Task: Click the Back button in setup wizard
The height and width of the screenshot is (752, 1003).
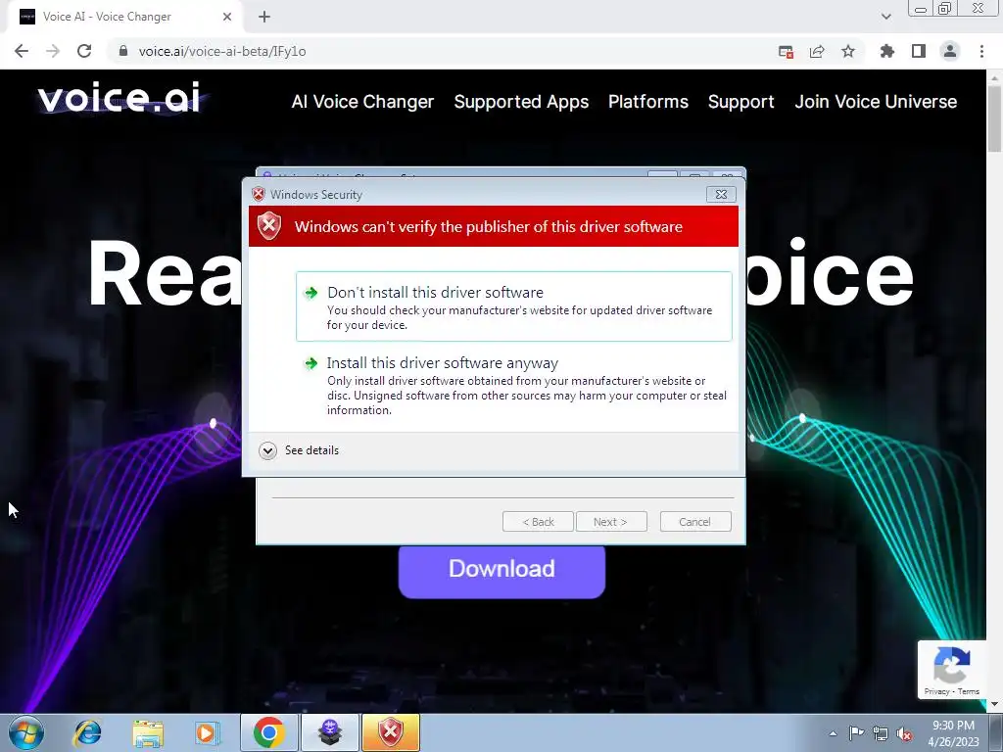Action: pyautogui.click(x=538, y=522)
